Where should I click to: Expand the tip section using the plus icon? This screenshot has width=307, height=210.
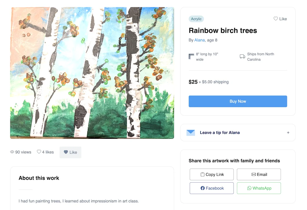pyautogui.click(x=288, y=132)
